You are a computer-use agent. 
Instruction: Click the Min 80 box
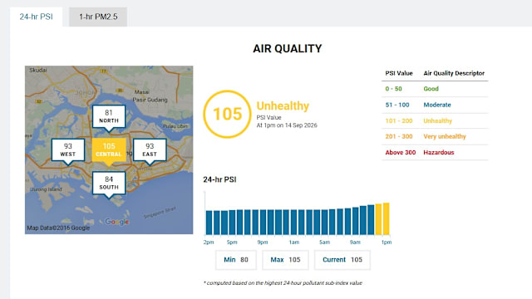236,260
